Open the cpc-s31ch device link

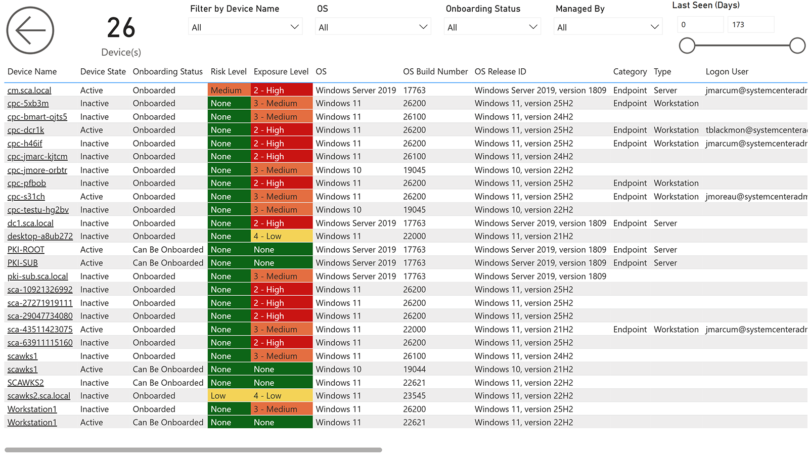26,197
